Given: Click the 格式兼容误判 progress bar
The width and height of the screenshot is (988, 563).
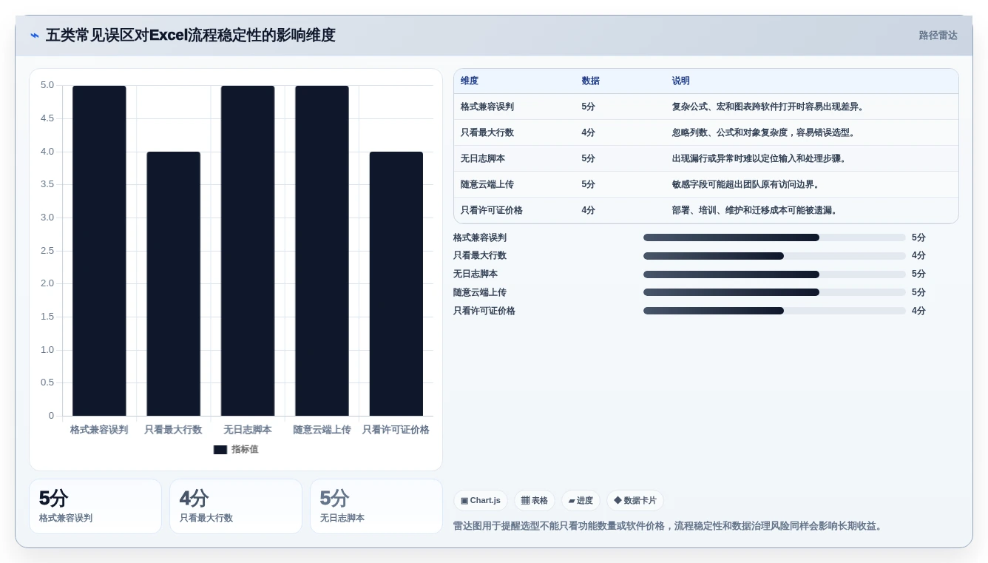Looking at the screenshot, I should pyautogui.click(x=774, y=237).
